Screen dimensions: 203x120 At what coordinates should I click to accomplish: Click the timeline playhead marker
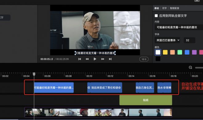pyautogui.click(x=34, y=74)
